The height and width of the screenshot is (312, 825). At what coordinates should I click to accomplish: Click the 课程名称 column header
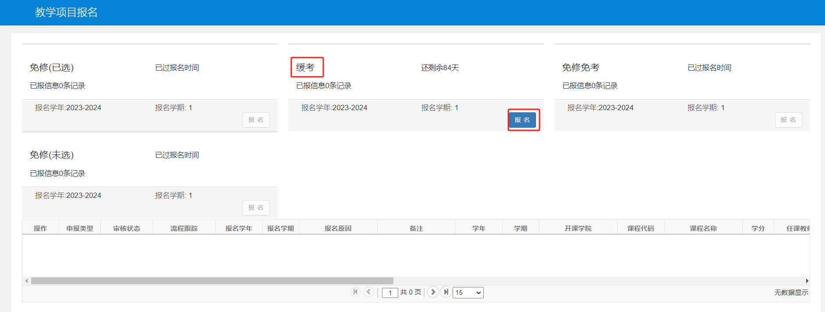click(704, 228)
